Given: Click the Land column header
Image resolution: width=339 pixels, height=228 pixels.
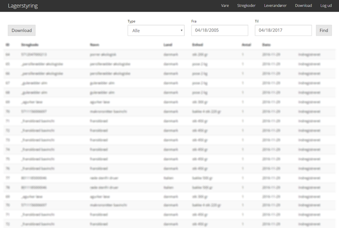Looking at the screenshot, I should [x=168, y=45].
